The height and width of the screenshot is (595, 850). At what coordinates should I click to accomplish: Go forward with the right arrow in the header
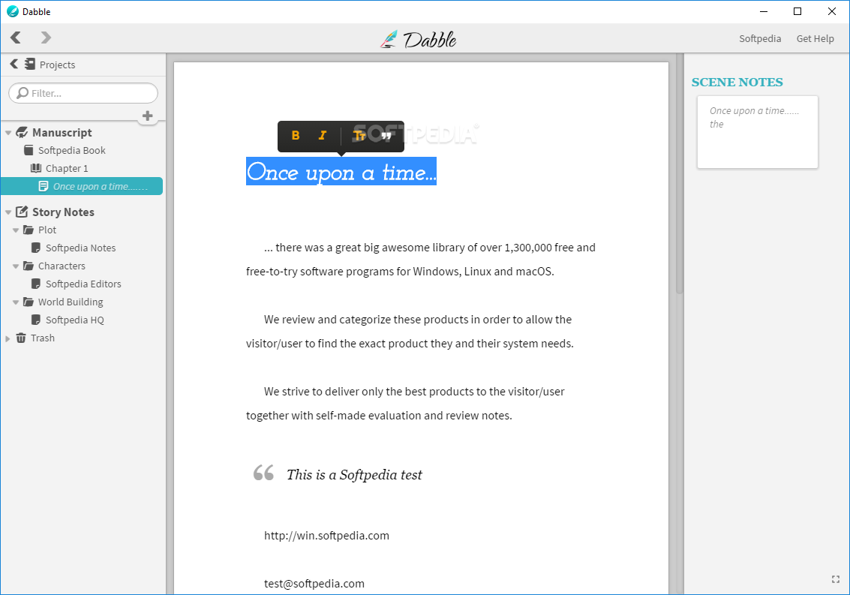click(46, 38)
